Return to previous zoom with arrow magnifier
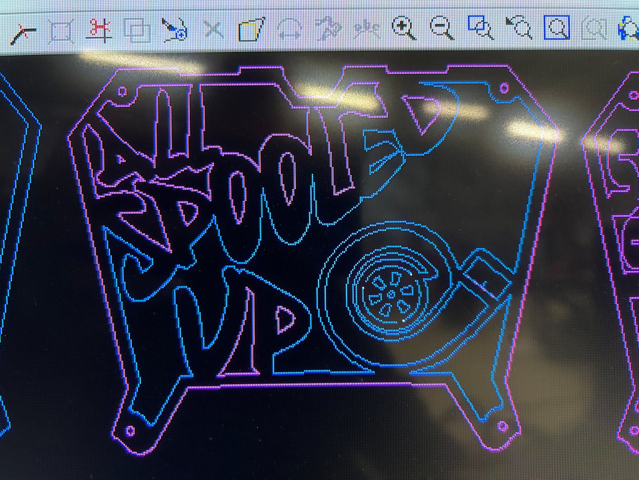 [x=519, y=28]
